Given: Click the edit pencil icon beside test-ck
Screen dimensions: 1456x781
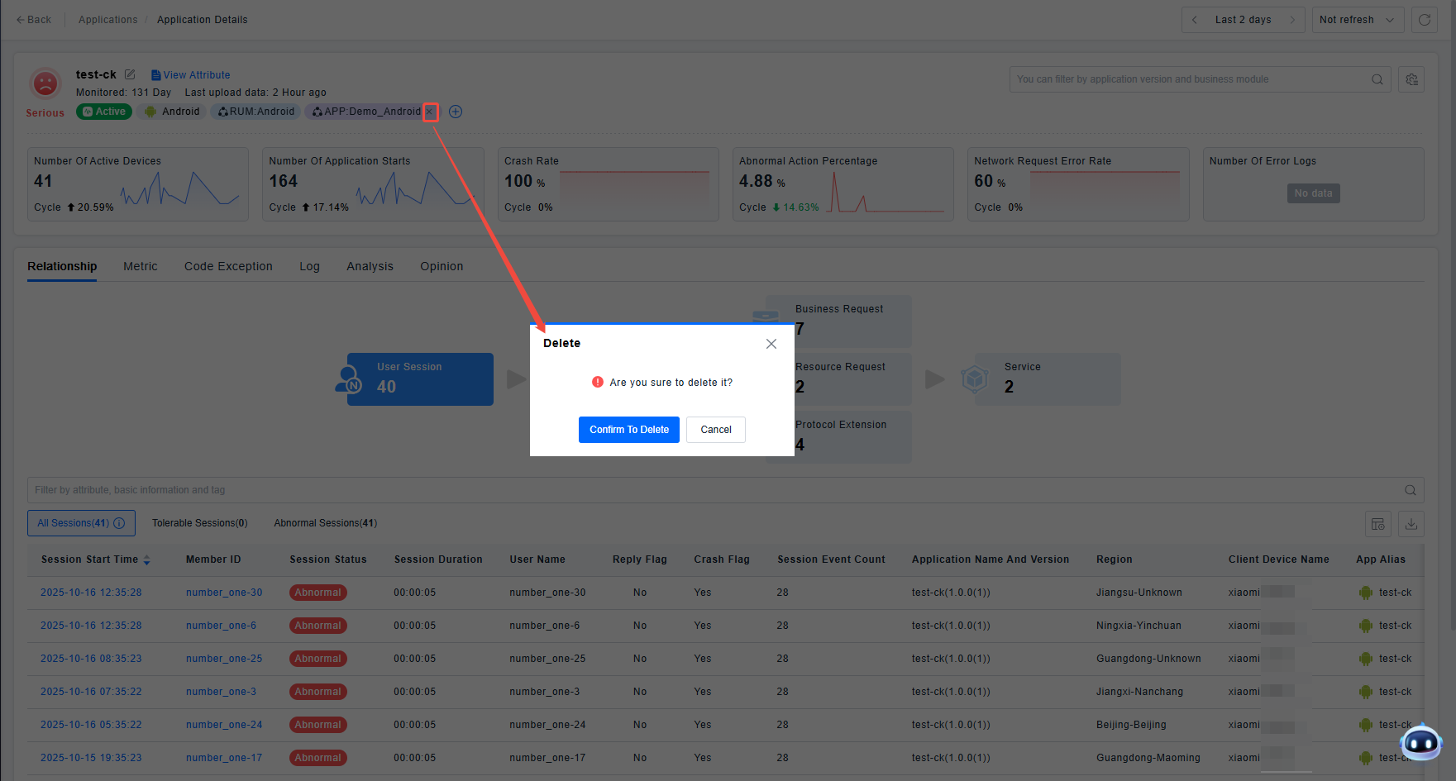Looking at the screenshot, I should coord(130,74).
